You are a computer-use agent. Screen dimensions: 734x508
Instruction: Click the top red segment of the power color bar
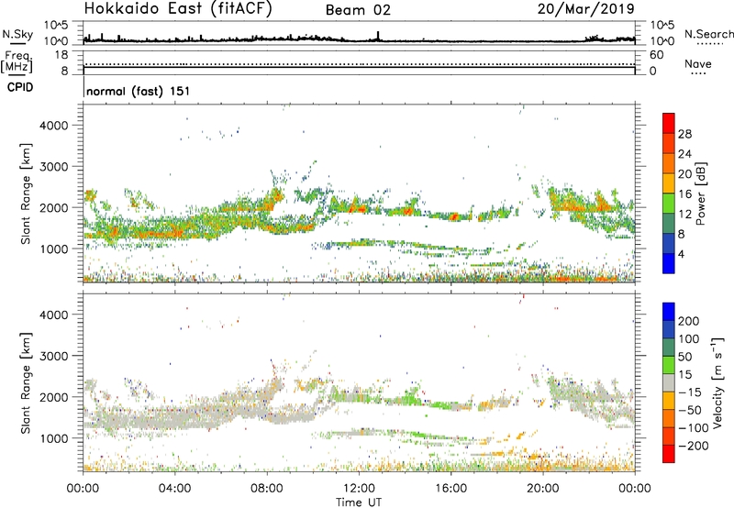[x=669, y=123]
